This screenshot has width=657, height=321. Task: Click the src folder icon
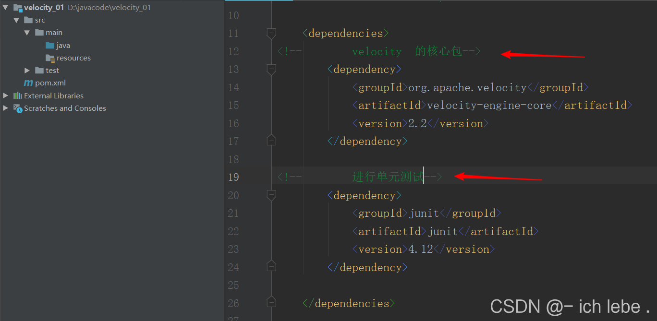(28, 20)
